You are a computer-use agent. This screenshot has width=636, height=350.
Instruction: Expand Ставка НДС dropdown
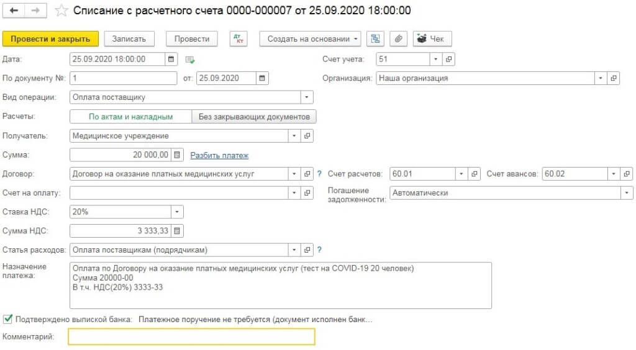pos(177,212)
